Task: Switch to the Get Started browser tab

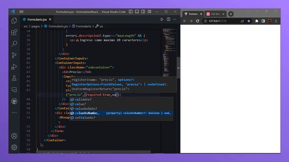Action: coord(215,14)
